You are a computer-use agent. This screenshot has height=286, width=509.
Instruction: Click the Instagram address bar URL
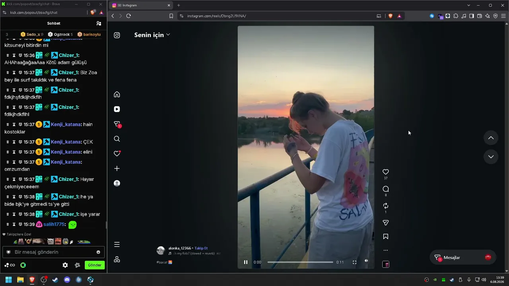point(217,16)
